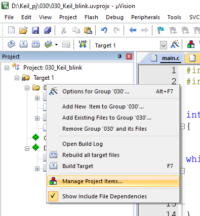
Task: Close the Project panel with red X
Action: pos(129,57)
